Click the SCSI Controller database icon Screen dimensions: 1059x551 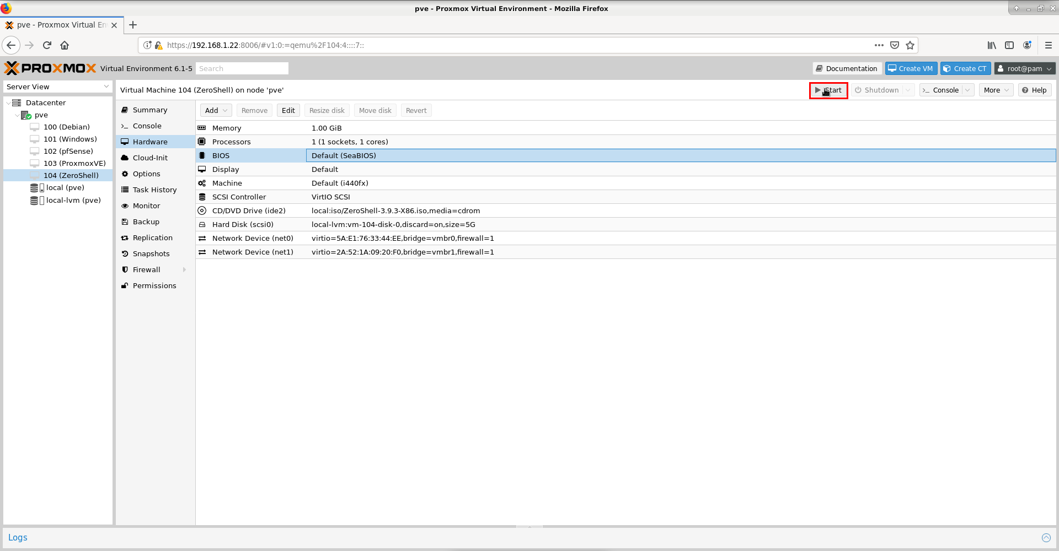[x=202, y=197]
